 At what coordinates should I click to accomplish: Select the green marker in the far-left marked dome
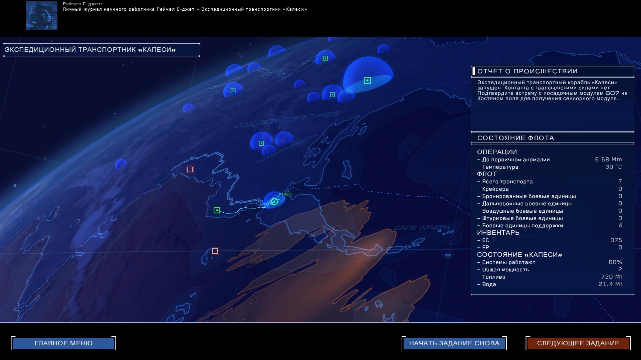[233, 91]
